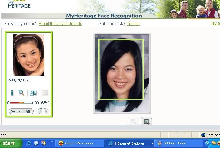This screenshot has width=220, height=148.
Task: Click the zoom icon below uploaded photo
Action: [133, 121]
